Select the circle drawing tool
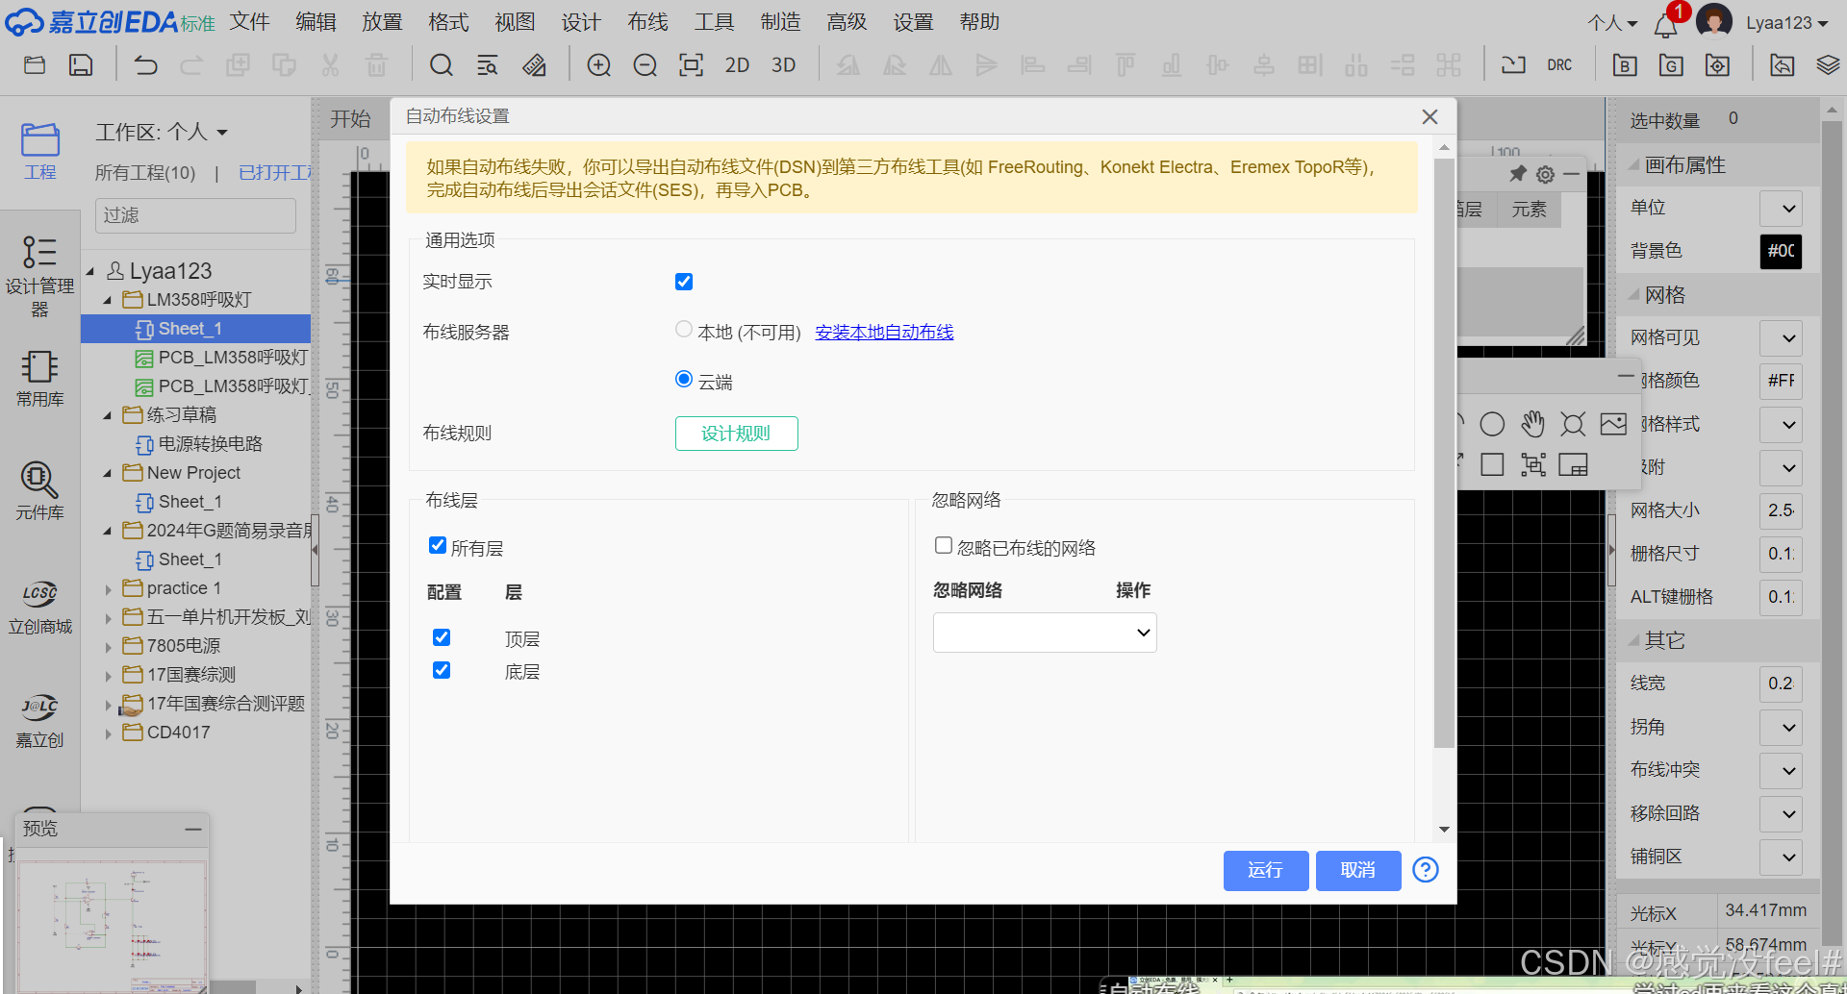The height and width of the screenshot is (994, 1847). click(x=1492, y=424)
